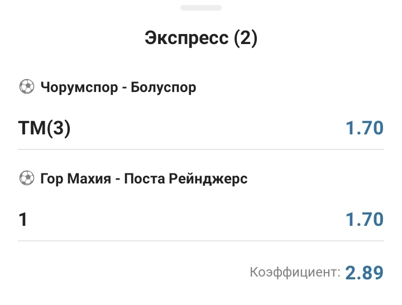Tap the 1.70 odds for ТМ(3)

365,128
